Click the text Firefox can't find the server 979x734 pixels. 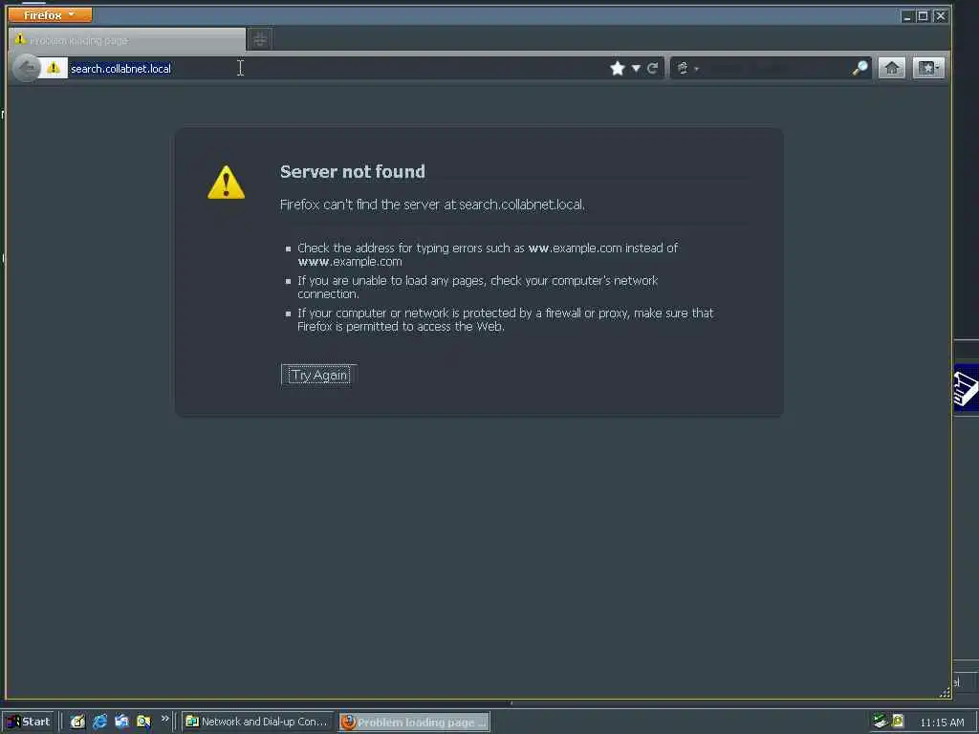432,205
